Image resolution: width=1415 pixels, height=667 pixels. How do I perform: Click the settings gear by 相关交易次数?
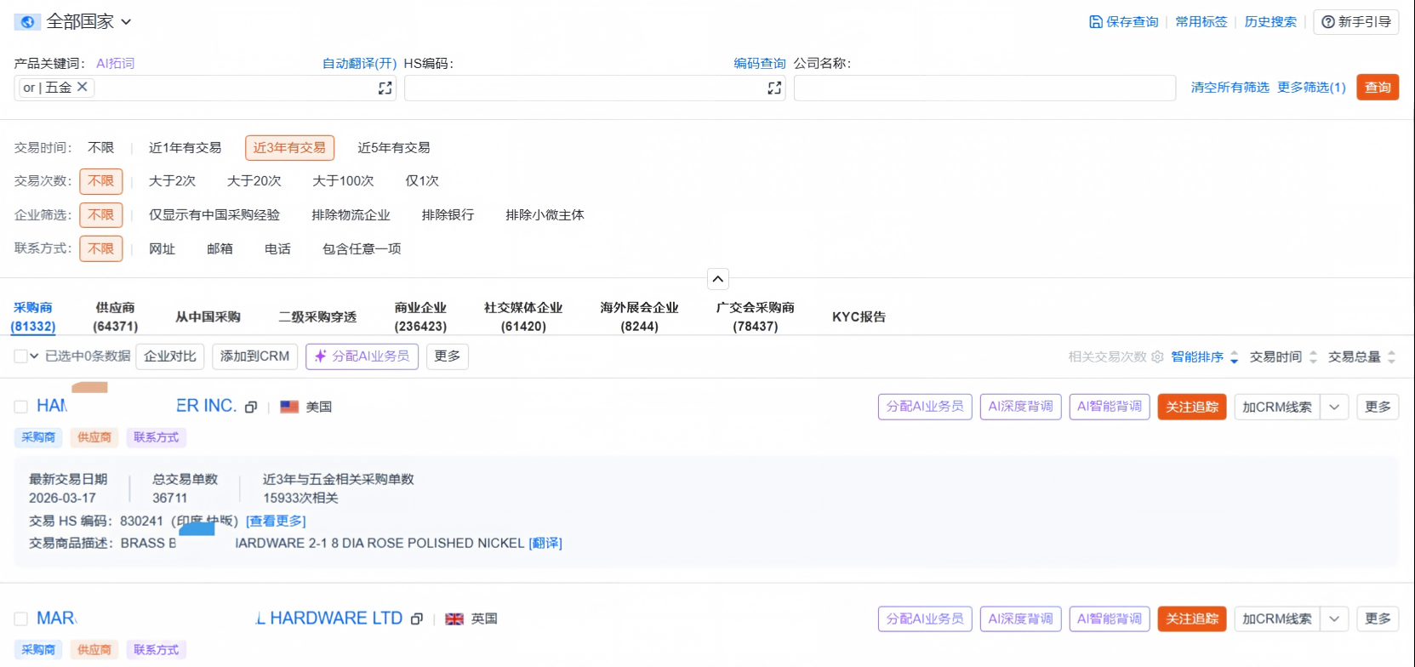tap(1157, 357)
